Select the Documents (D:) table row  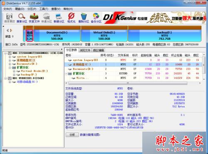(134, 69)
